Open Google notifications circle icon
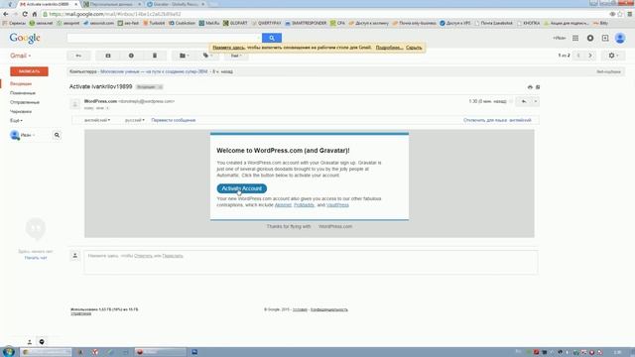Viewport: 635px width, 357px height. pyautogui.click(x=590, y=38)
